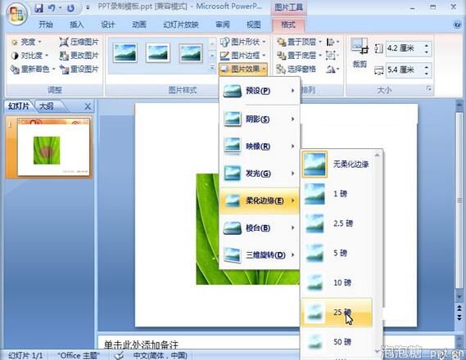The width and height of the screenshot is (466, 360).
Task: Toggle the 图片效果 picture effects menu
Action: (242, 70)
